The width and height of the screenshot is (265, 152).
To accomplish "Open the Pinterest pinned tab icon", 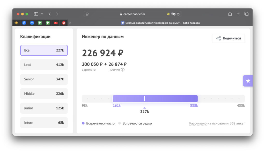I will coord(64,23).
